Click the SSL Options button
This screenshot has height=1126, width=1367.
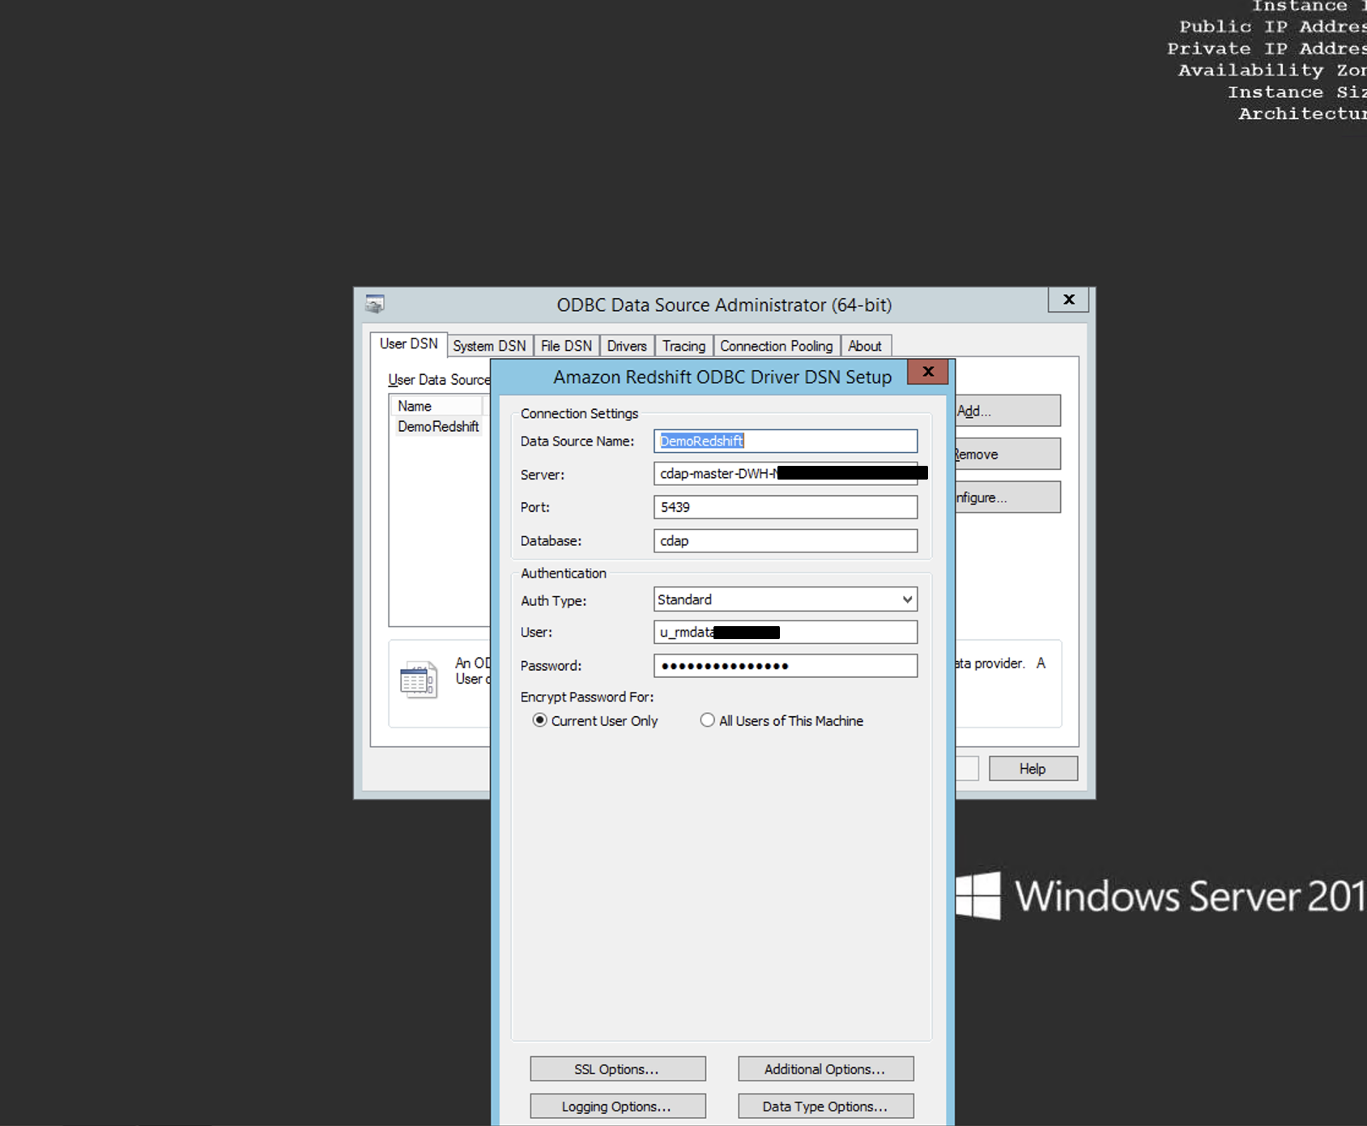pyautogui.click(x=618, y=1069)
